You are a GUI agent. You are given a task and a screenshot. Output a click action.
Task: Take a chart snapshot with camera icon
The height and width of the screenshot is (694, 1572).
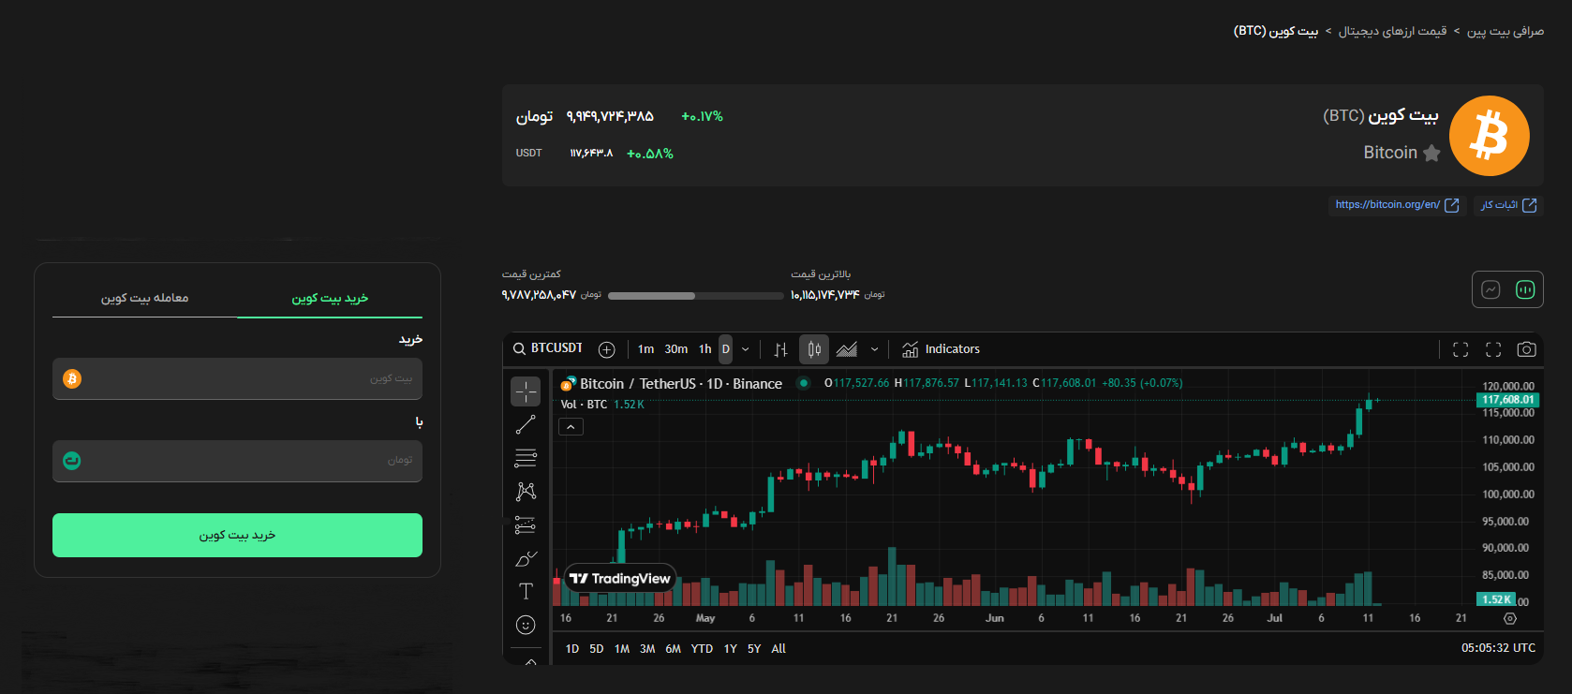[1526, 349]
